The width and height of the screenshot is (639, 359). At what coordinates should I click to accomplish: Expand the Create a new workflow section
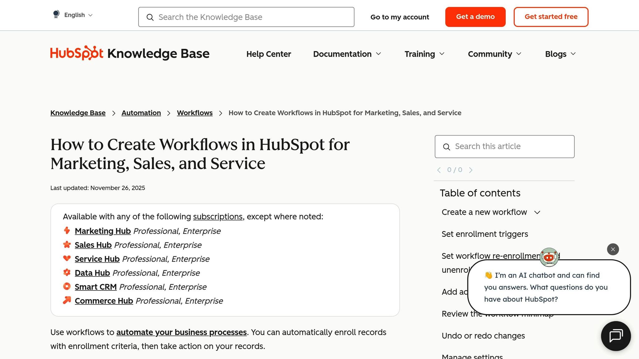537,212
